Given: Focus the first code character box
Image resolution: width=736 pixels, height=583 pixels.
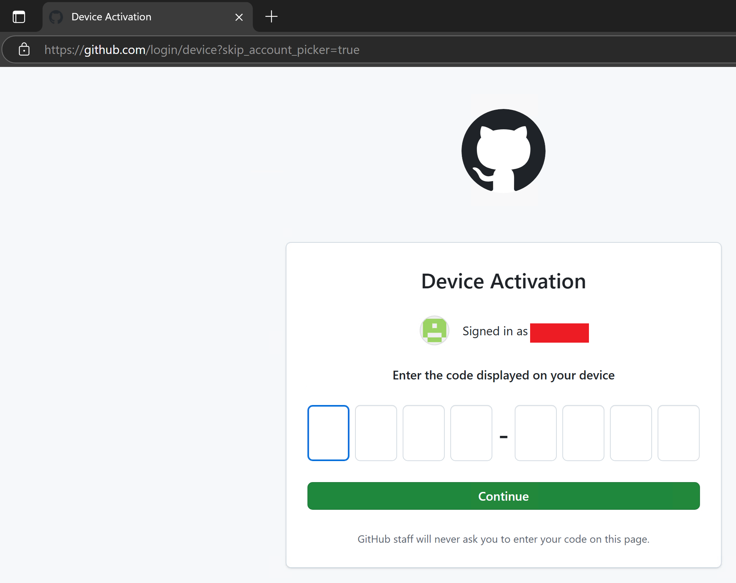Looking at the screenshot, I should pos(328,433).
